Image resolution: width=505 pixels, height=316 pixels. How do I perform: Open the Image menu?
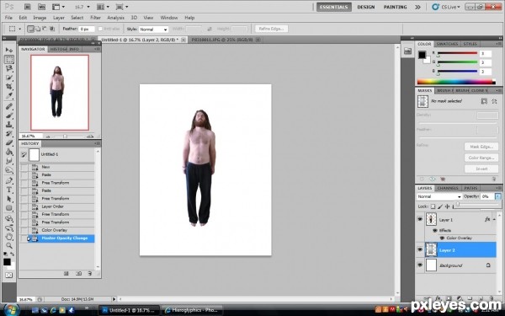tap(40, 18)
